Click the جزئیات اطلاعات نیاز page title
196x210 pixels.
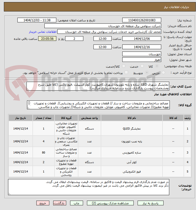click(177, 7)
